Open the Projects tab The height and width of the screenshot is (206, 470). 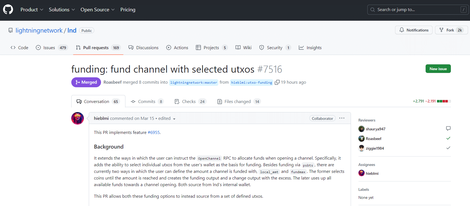pos(212,47)
